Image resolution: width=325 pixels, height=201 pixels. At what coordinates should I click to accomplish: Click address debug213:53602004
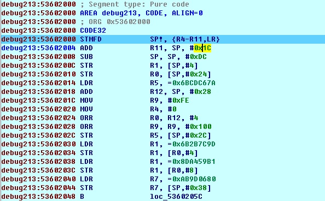[x=38, y=48]
